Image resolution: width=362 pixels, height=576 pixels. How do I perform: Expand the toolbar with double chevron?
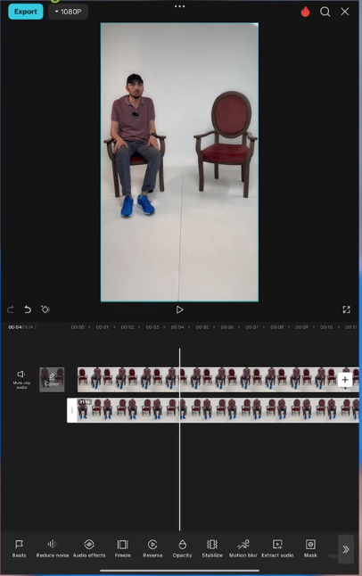point(346,549)
